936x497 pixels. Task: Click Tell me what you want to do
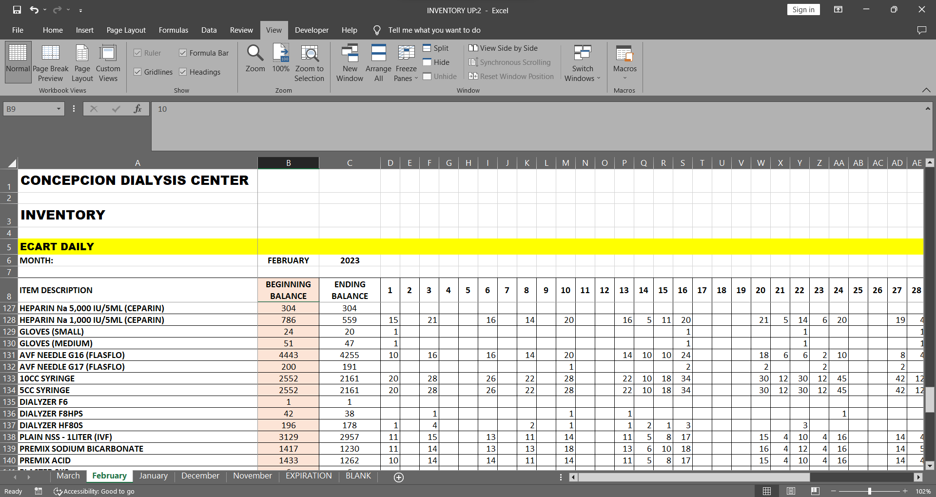(434, 30)
